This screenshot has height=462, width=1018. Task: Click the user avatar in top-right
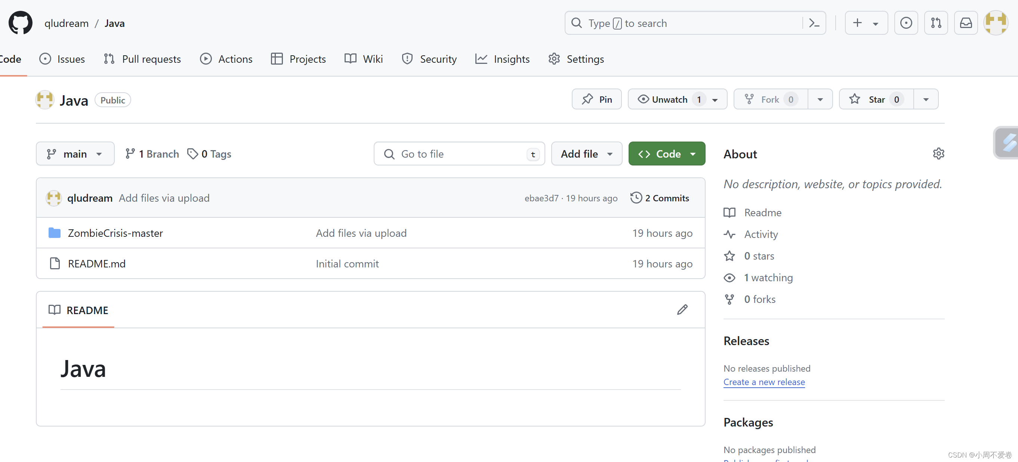pos(996,23)
